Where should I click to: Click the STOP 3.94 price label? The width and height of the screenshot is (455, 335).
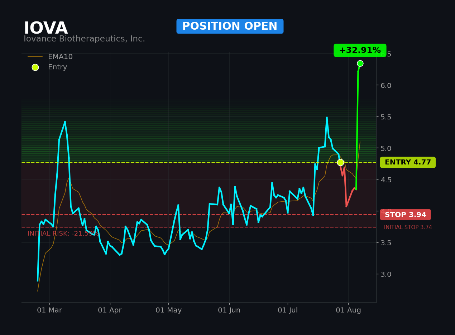405,215
